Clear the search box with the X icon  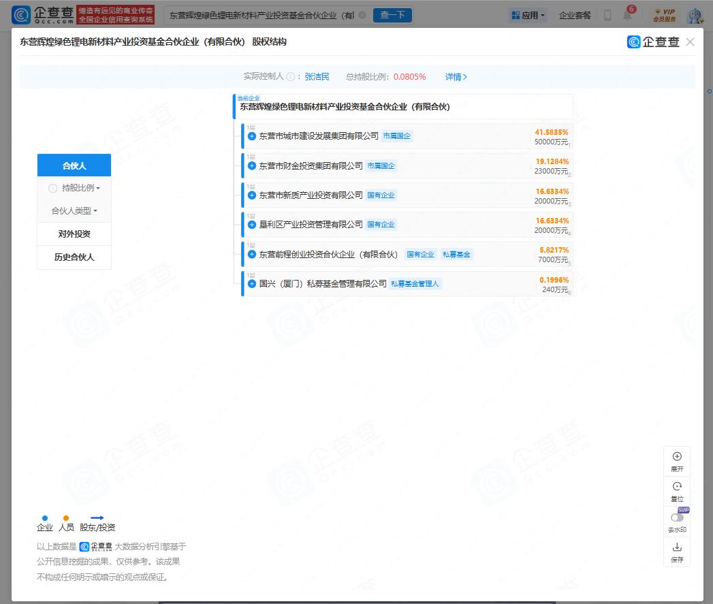[x=362, y=15]
